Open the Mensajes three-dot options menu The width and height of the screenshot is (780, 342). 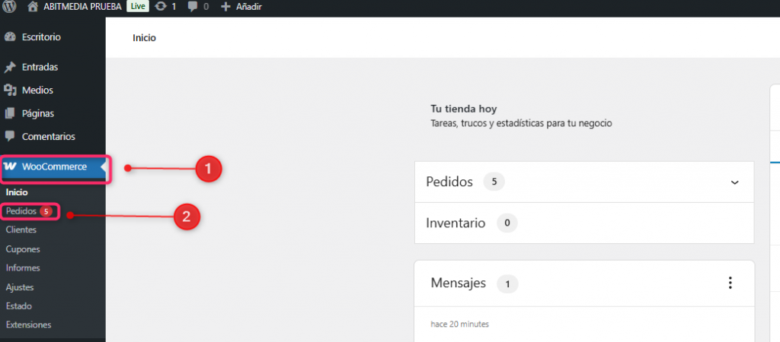pyautogui.click(x=730, y=283)
